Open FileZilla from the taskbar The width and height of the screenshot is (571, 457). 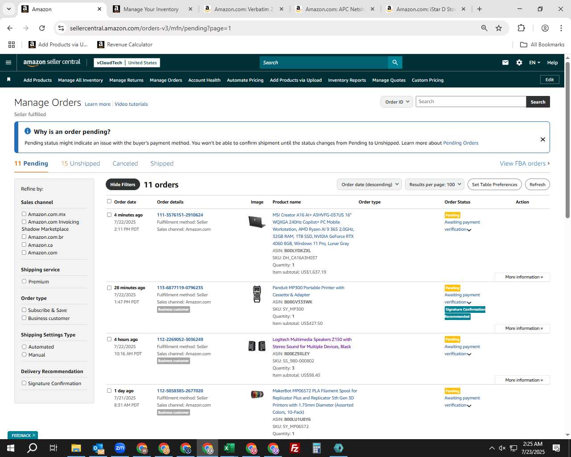point(295,448)
